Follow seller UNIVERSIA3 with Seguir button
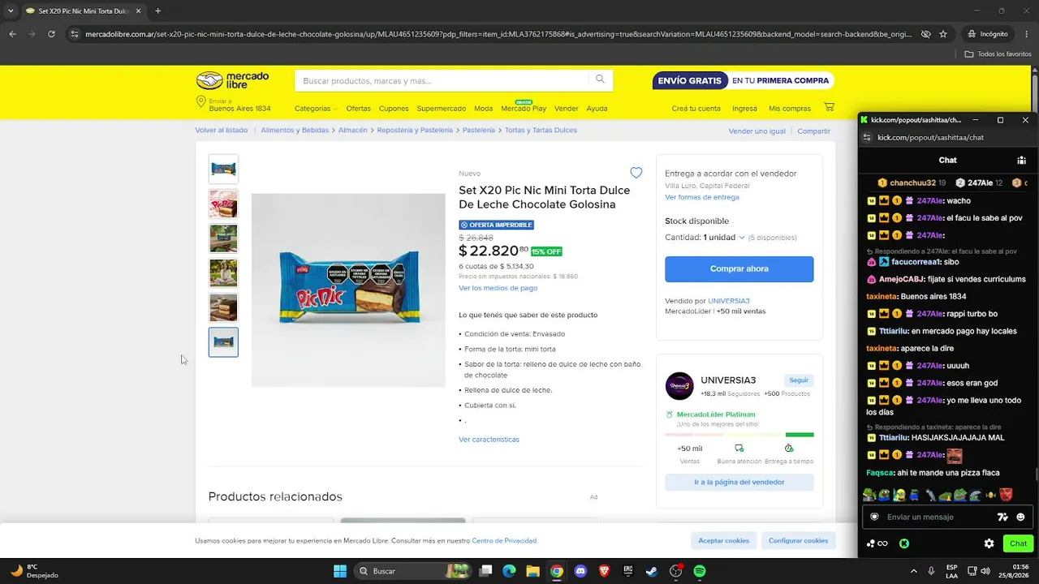Image resolution: width=1039 pixels, height=584 pixels. click(799, 380)
